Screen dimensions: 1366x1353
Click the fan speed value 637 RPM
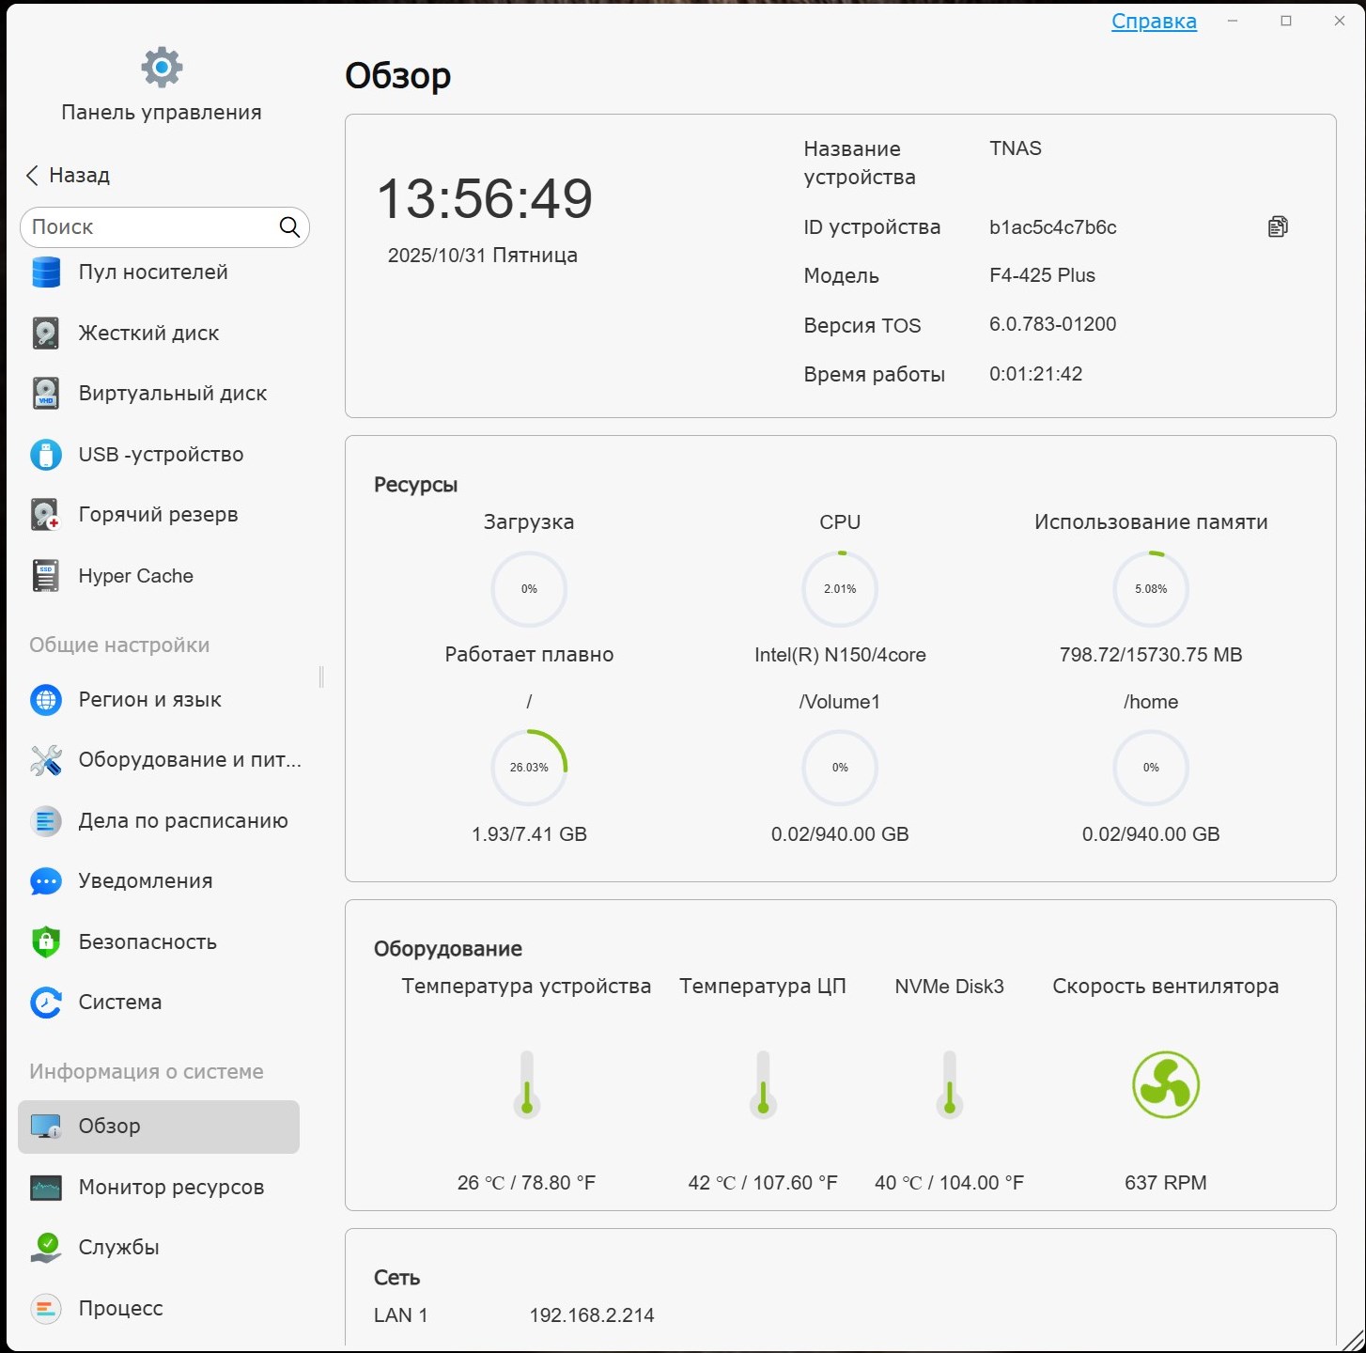1166,1183
